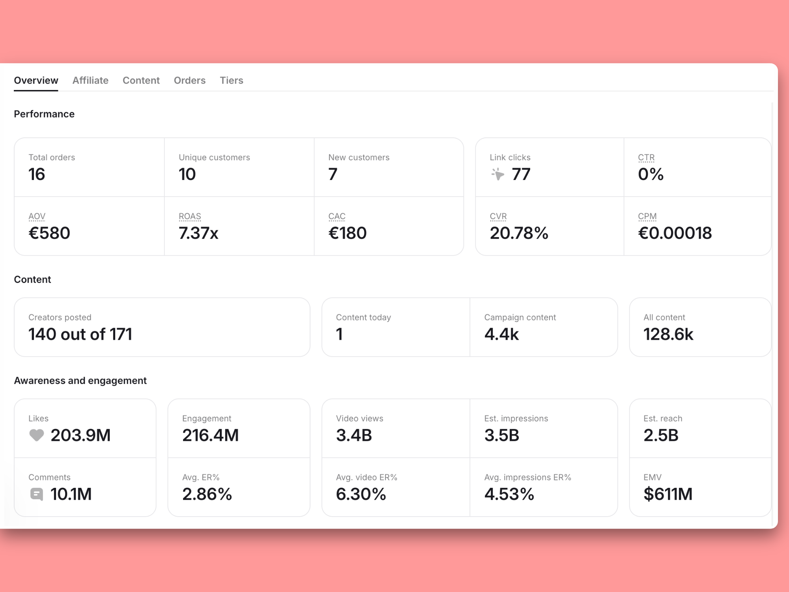789x592 pixels.
Task: Click the EMV value $611M
Action: [x=668, y=494]
